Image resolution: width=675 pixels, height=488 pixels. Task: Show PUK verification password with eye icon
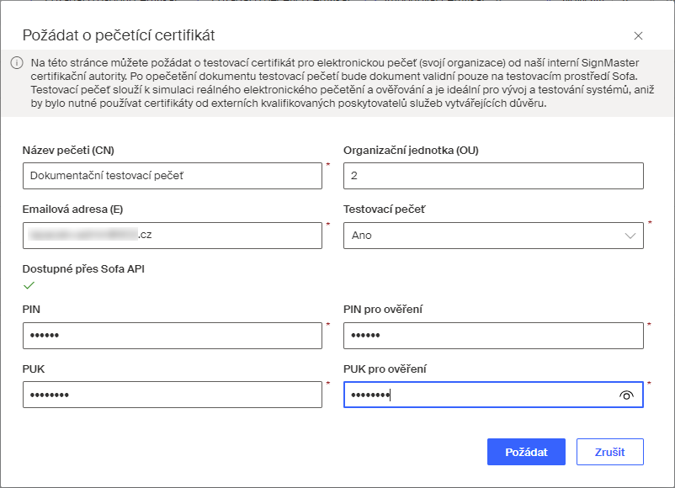[626, 395]
